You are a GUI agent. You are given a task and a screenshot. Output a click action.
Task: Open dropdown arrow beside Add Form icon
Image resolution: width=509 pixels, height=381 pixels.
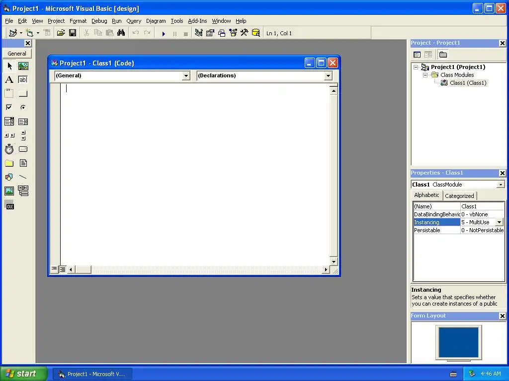38,33
